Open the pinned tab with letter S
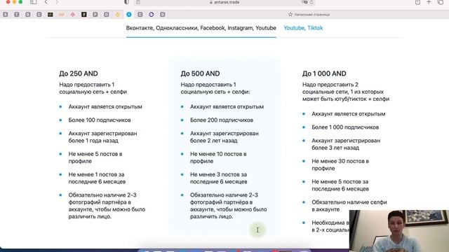Viewport: 449px width, 252px height. [x=6, y=14]
